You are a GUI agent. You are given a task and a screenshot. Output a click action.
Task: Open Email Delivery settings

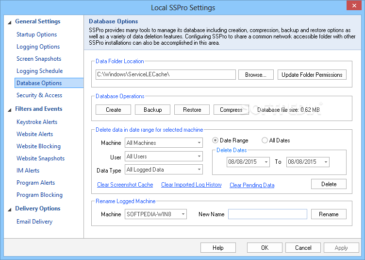[34, 221]
